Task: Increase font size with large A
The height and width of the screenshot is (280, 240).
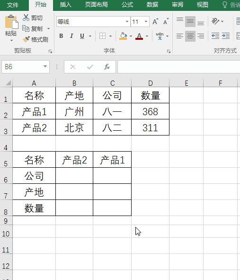Action: pyautogui.click(x=155, y=22)
